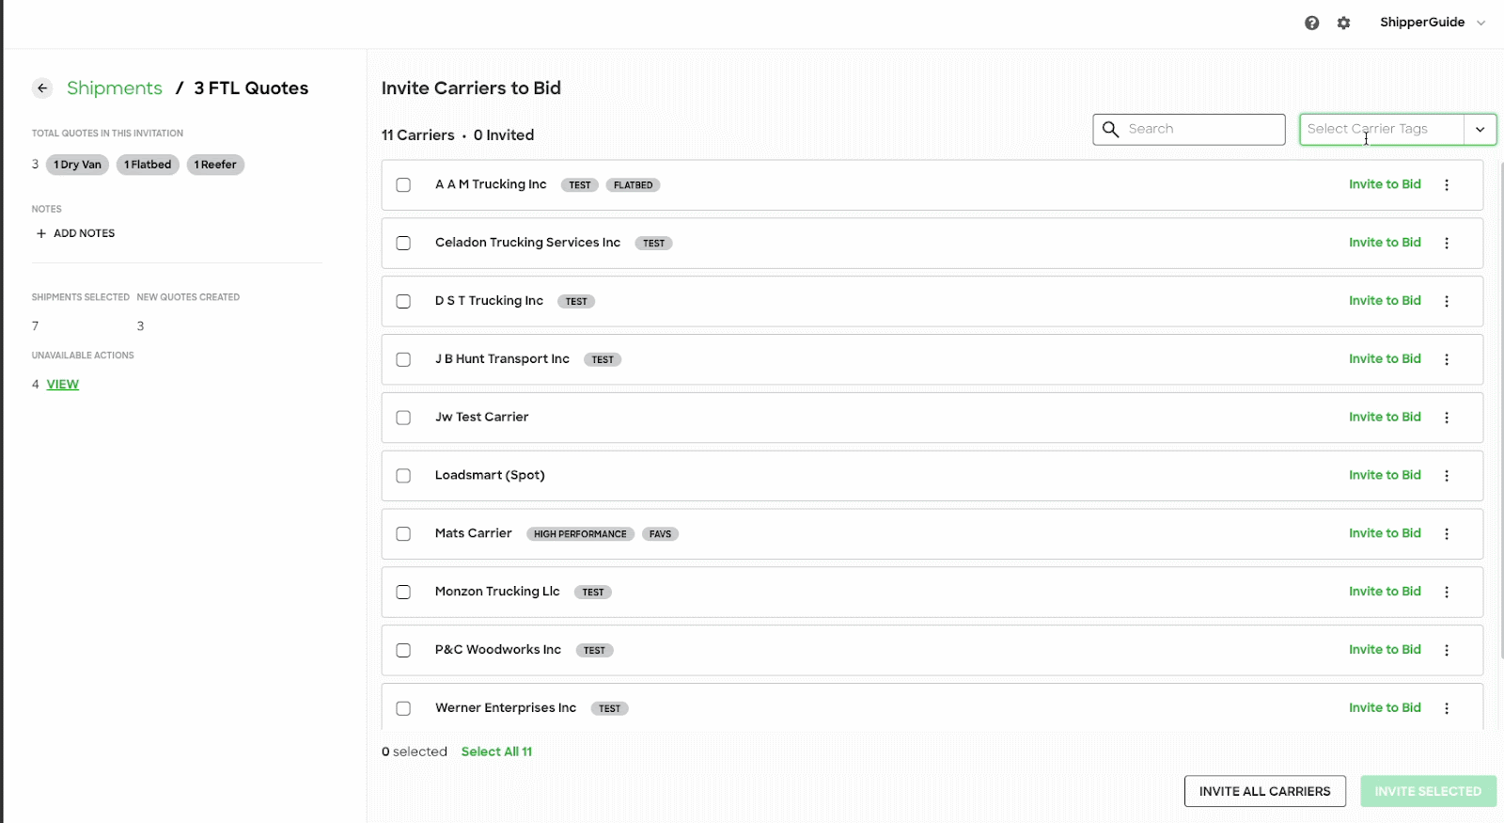Select the J B Hunt Transport Inc checkbox
This screenshot has width=1504, height=823.
[403, 359]
